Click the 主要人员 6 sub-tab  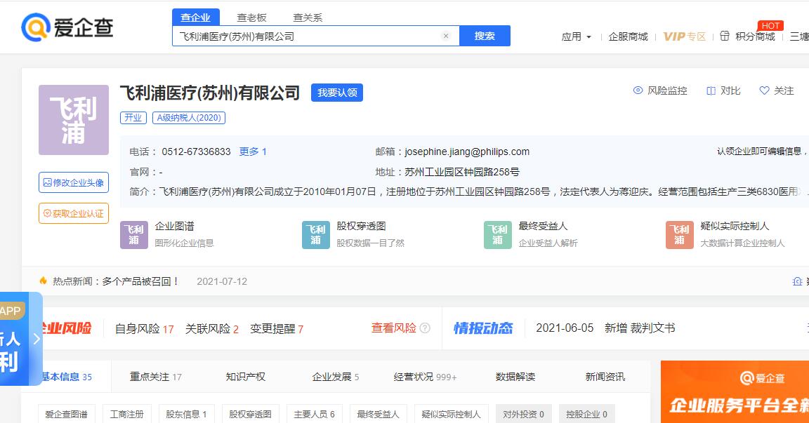[x=314, y=415]
